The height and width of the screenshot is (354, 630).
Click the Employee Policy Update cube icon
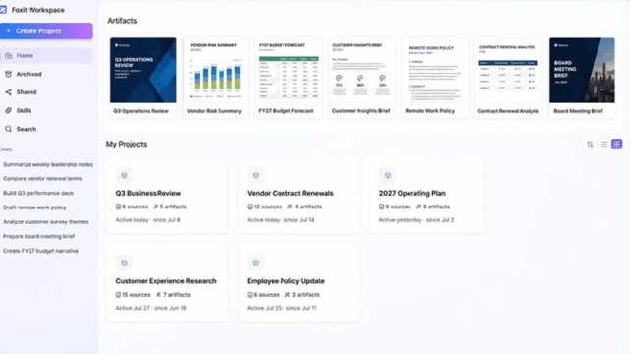pos(256,263)
